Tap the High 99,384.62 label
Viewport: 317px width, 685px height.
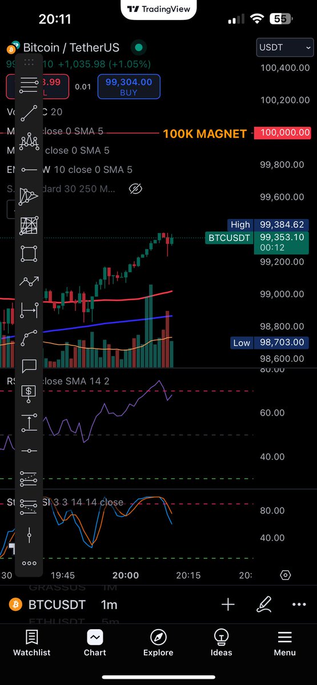267,225
